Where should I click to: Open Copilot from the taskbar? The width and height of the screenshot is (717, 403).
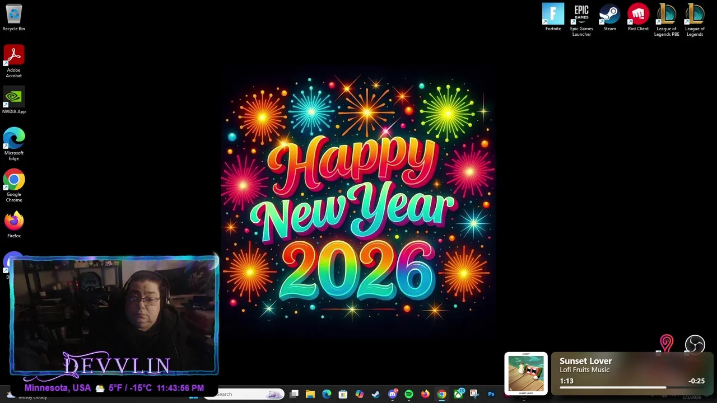tap(359, 394)
